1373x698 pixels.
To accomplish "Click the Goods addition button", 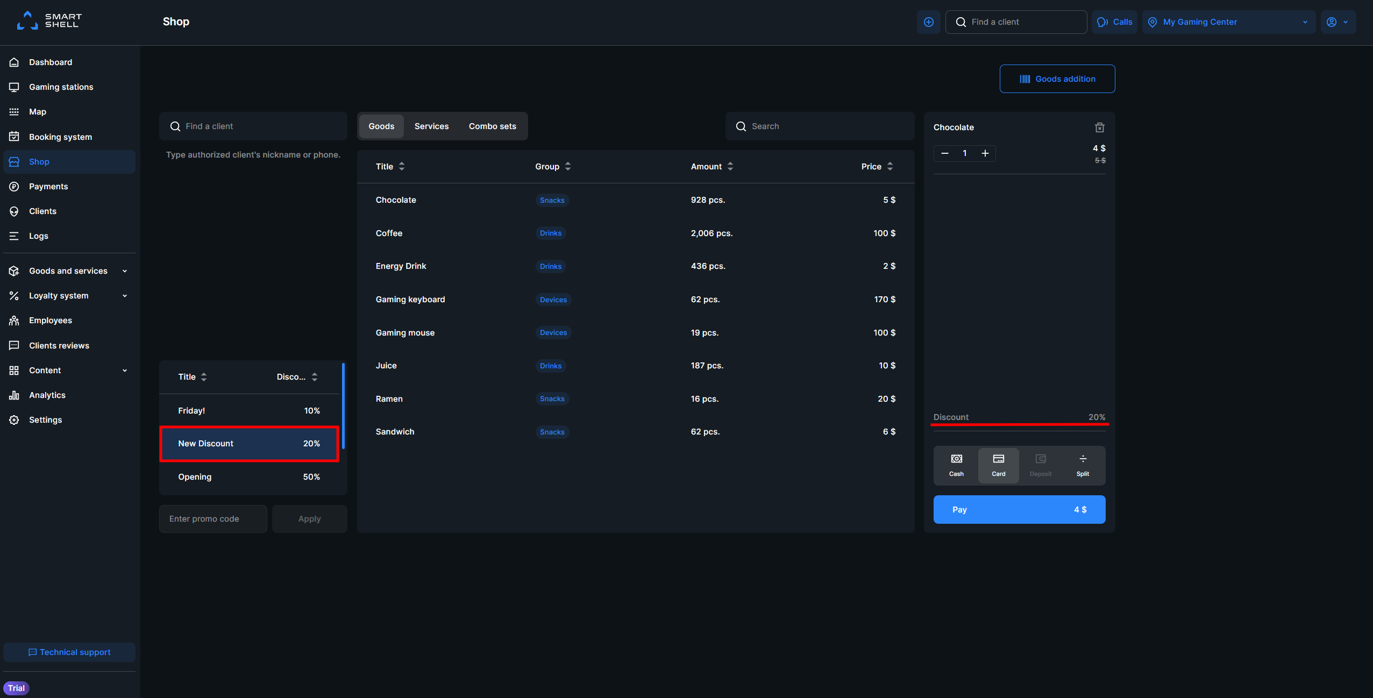I will coord(1057,79).
